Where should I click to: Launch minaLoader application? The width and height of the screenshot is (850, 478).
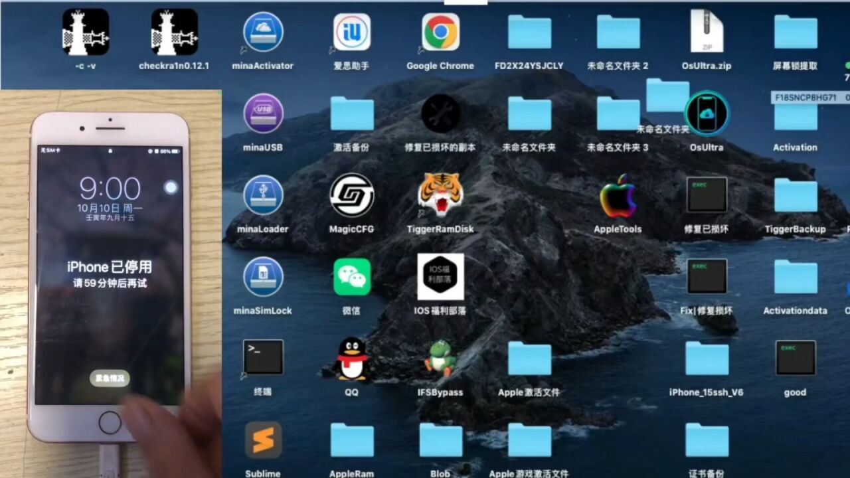click(263, 195)
